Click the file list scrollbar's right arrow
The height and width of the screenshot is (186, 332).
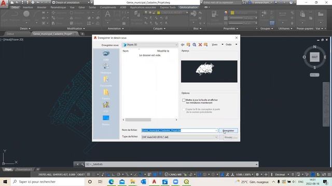click(x=176, y=120)
